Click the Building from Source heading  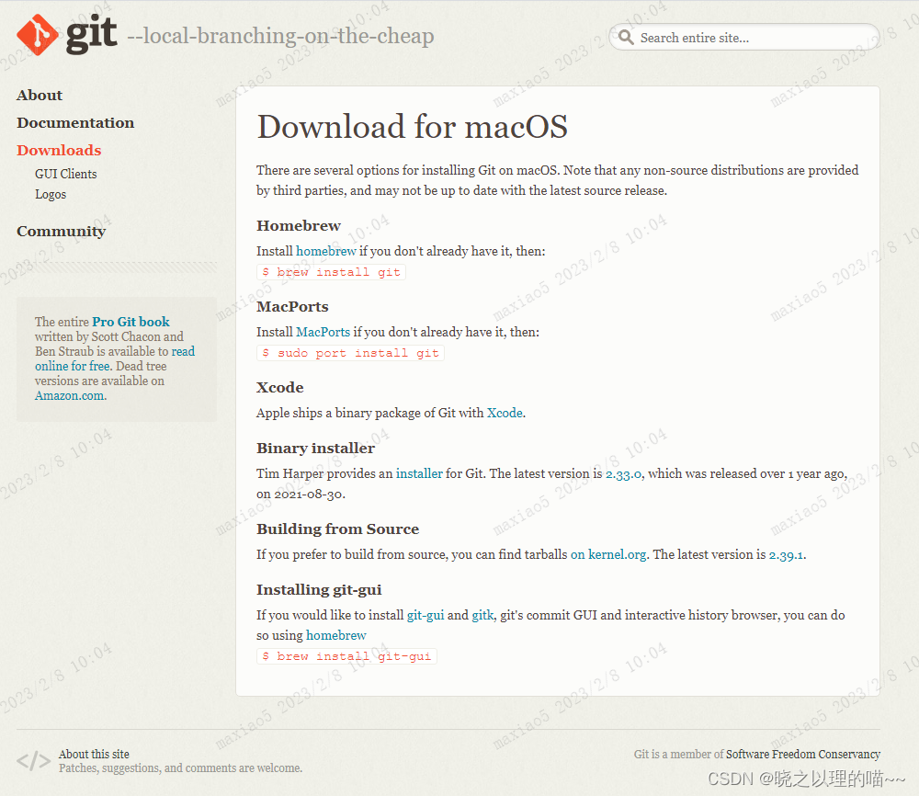click(x=337, y=529)
